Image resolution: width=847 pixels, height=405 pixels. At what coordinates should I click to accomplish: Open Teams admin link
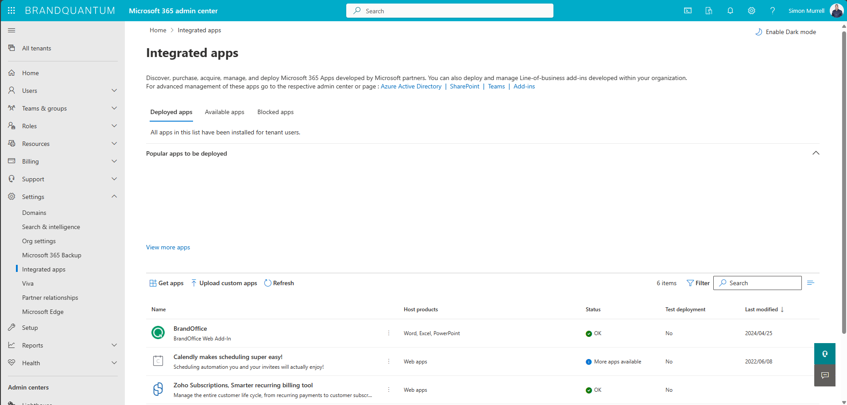(496, 87)
